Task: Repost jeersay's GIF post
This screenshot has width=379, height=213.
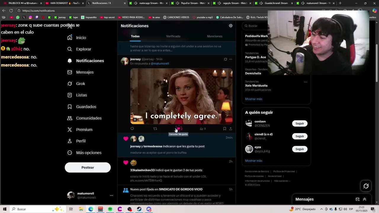Action: (155, 129)
